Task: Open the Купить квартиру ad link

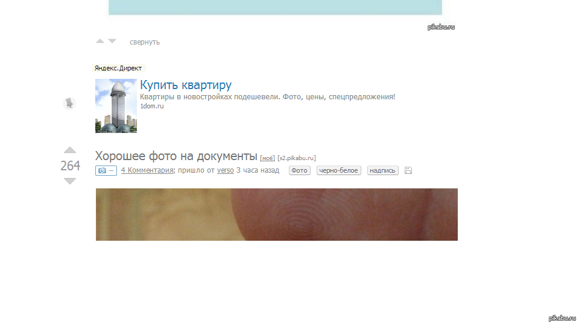Action: tap(186, 85)
